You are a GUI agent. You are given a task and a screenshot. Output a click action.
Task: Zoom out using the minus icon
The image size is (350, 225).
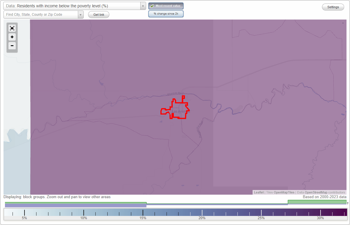pyautogui.click(x=12, y=46)
